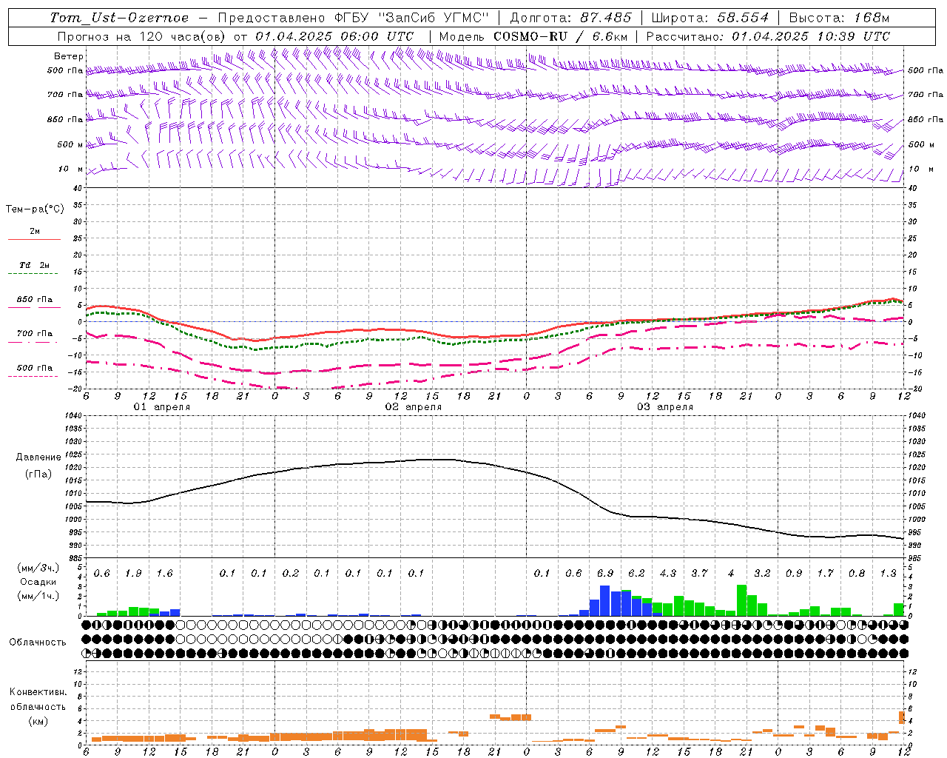
Task: Click the "(мм/3ч.)" precipitation unit label
Action: (x=37, y=568)
